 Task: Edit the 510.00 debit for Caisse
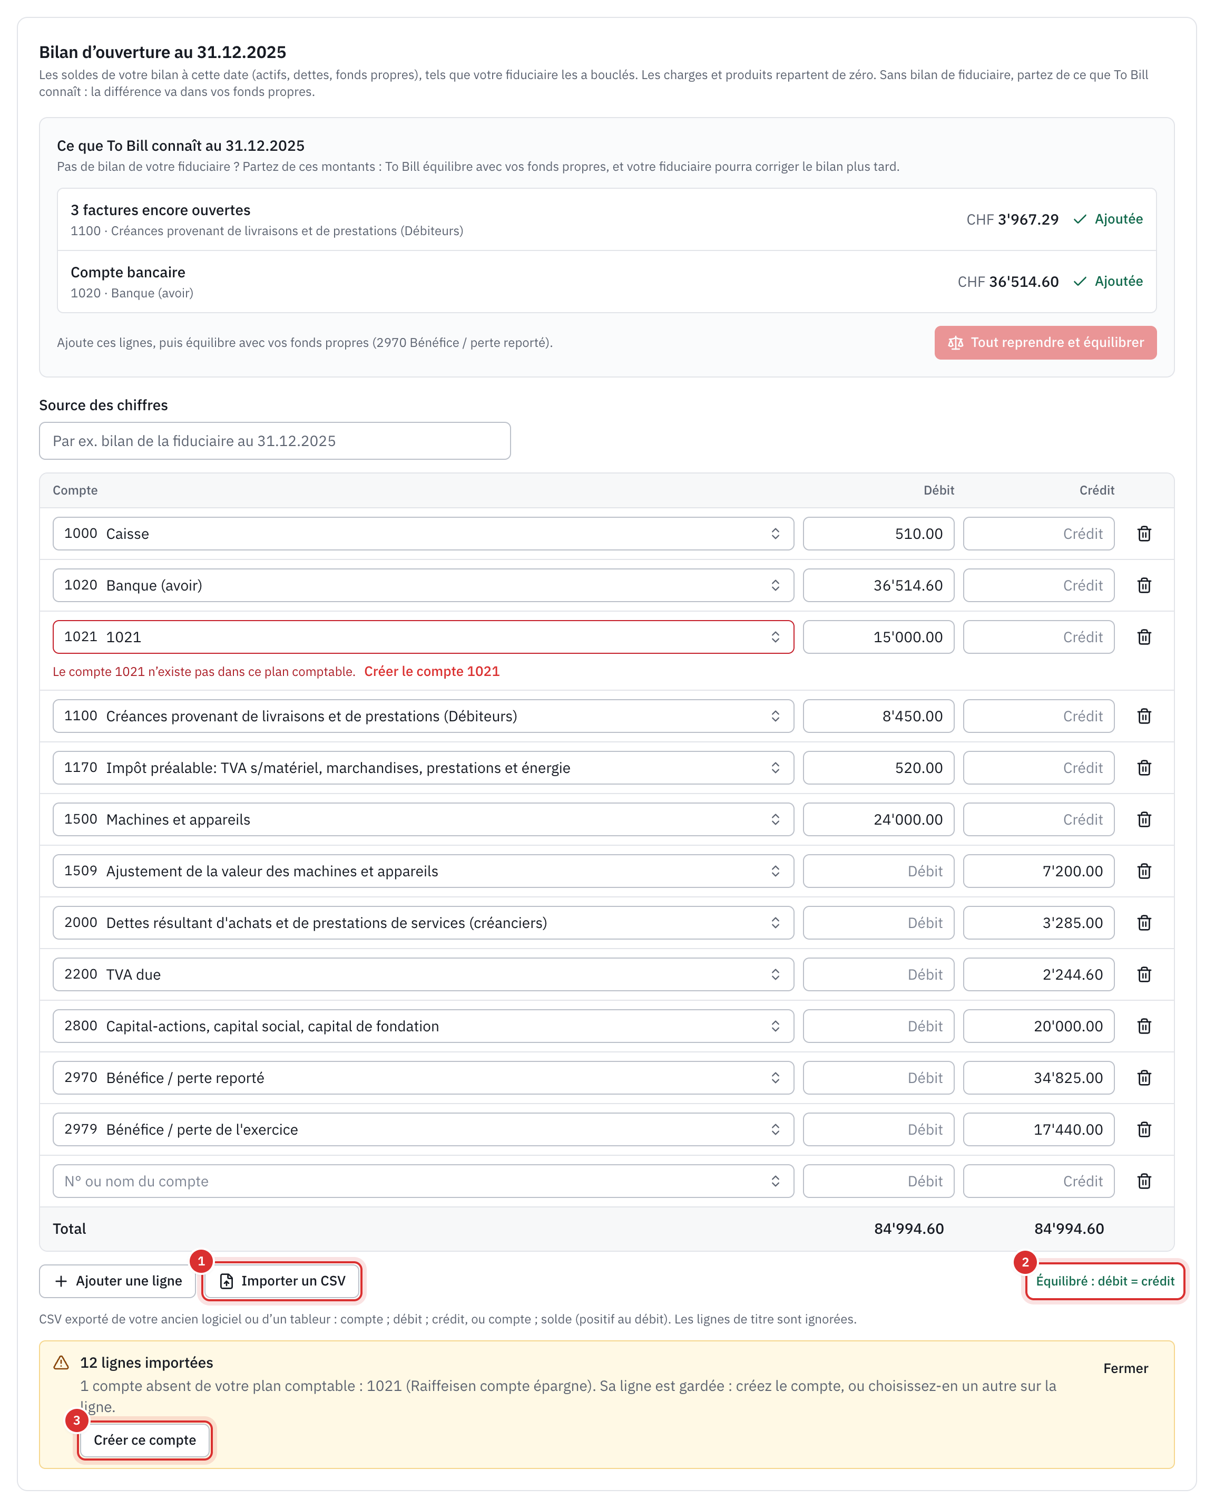(878, 534)
